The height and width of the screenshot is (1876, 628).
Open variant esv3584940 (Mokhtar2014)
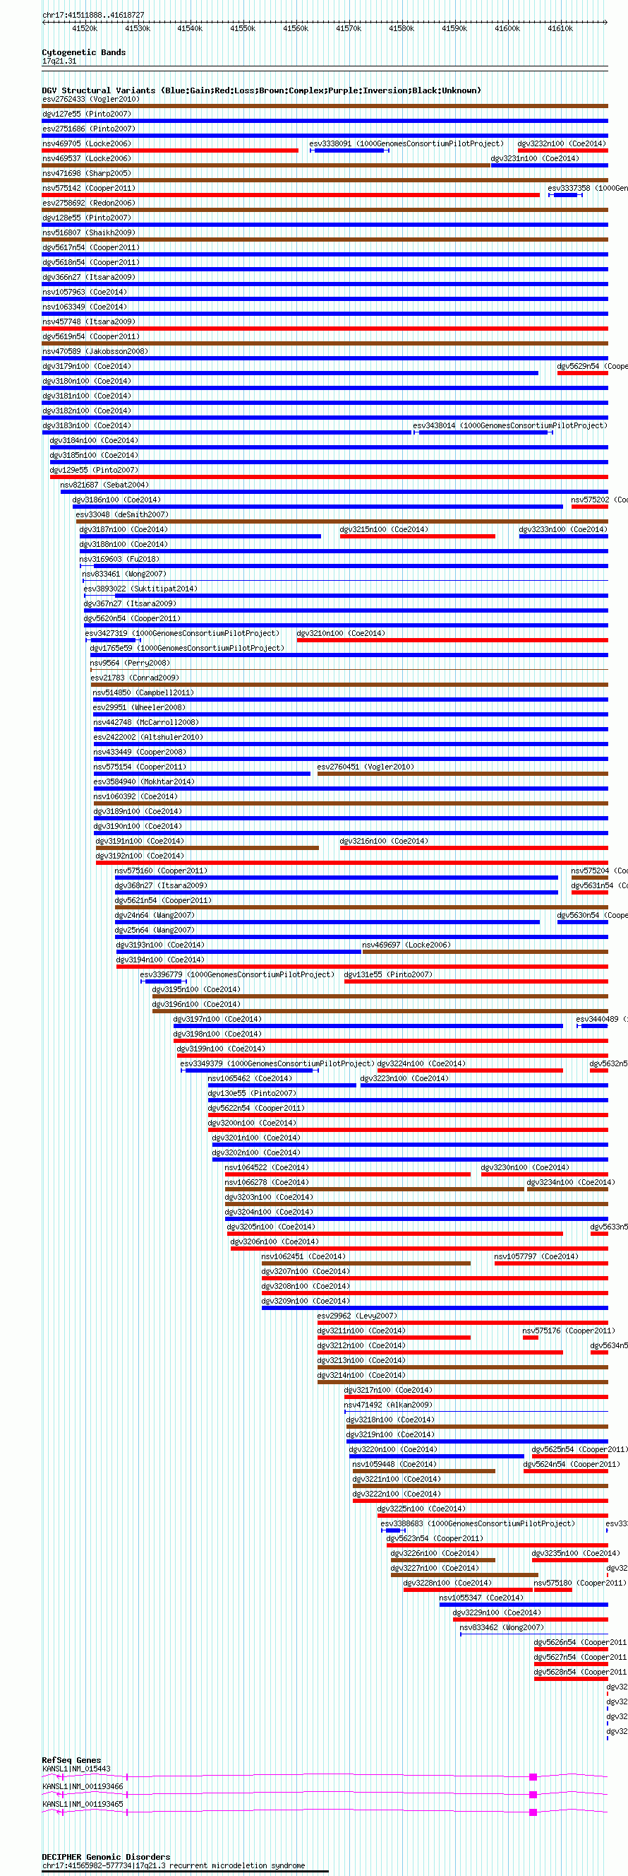(x=144, y=781)
